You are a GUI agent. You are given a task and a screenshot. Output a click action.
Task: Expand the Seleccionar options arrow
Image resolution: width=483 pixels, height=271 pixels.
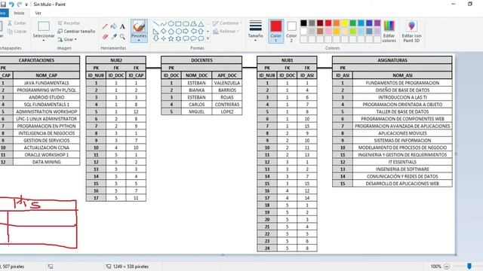(x=44, y=40)
